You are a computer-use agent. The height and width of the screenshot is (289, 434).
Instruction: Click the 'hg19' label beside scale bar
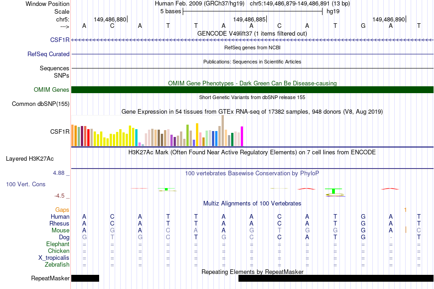click(x=333, y=11)
